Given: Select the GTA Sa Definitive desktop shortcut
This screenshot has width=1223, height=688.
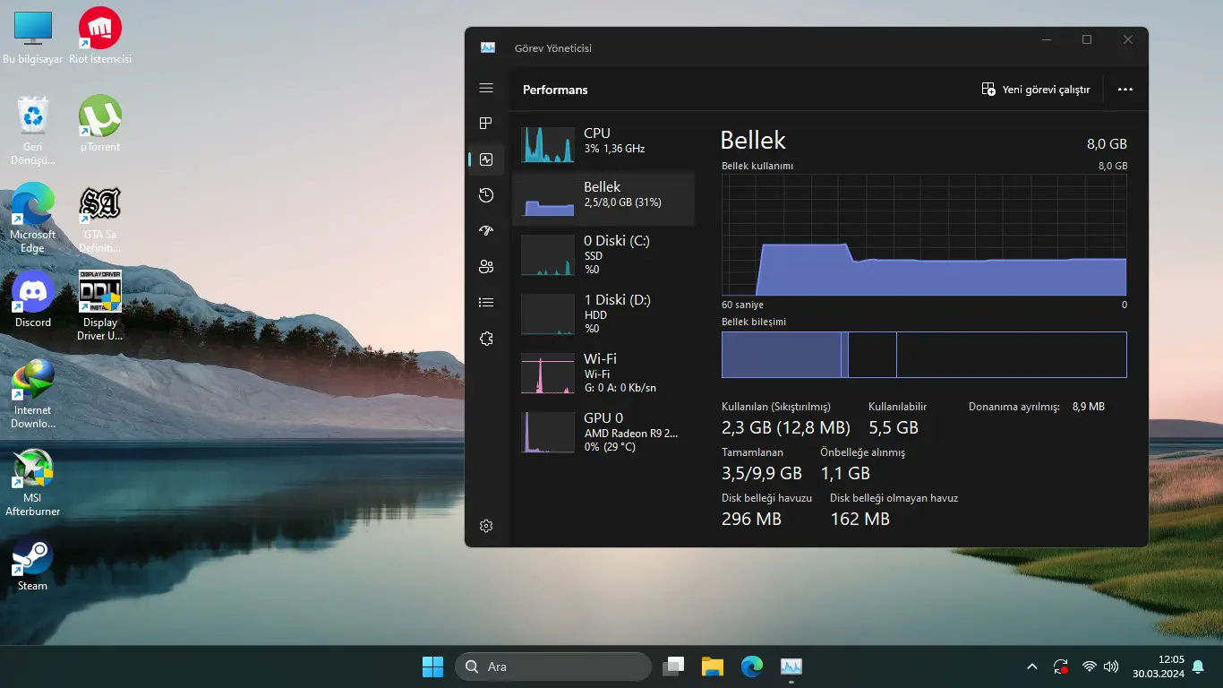Looking at the screenshot, I should tap(100, 218).
